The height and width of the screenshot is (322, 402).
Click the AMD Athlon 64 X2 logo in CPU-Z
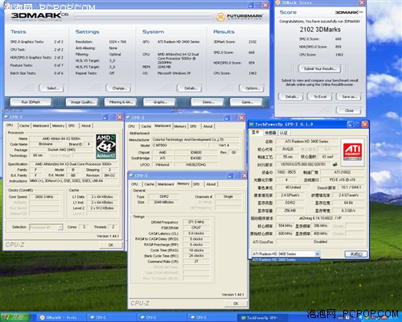click(x=106, y=147)
